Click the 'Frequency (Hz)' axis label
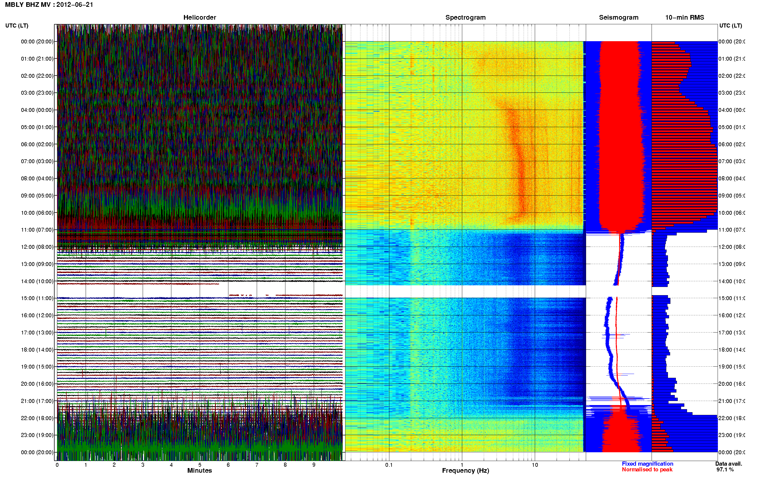 click(x=465, y=471)
